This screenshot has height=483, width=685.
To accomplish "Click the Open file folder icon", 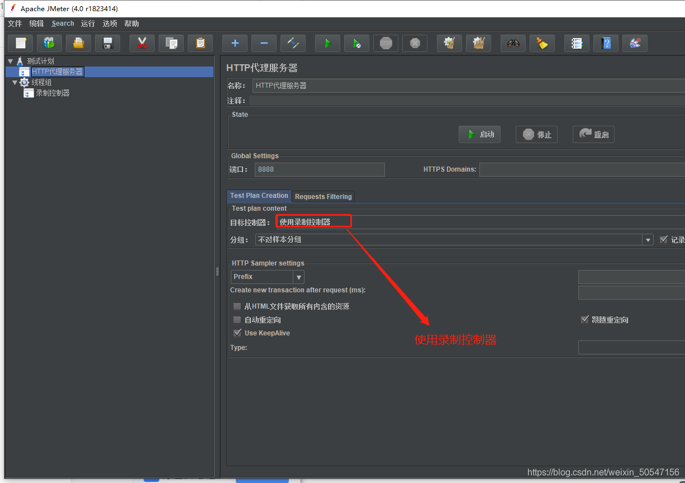I will [x=79, y=43].
